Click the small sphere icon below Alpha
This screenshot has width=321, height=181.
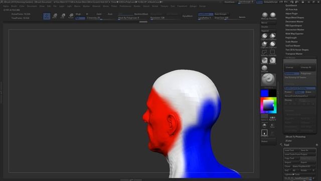264,125
